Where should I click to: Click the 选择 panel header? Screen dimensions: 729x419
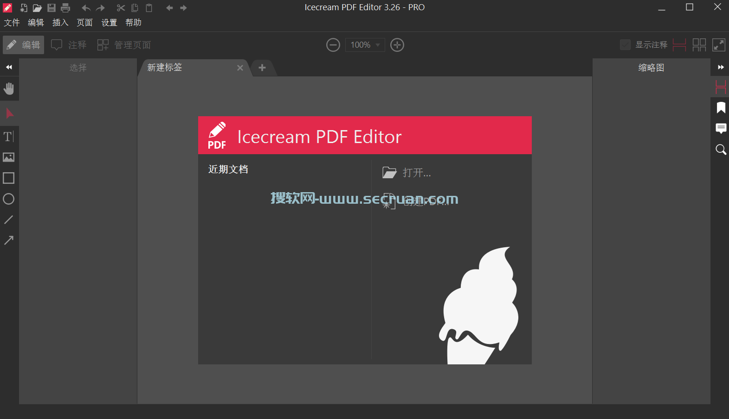click(78, 68)
